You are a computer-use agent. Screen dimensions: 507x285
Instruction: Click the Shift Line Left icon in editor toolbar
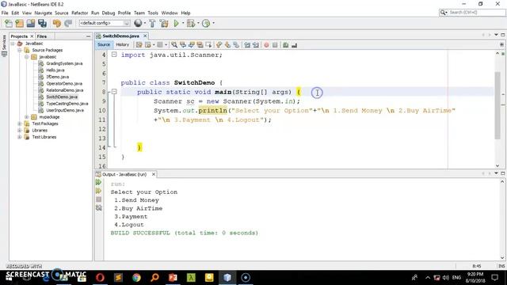click(247, 45)
